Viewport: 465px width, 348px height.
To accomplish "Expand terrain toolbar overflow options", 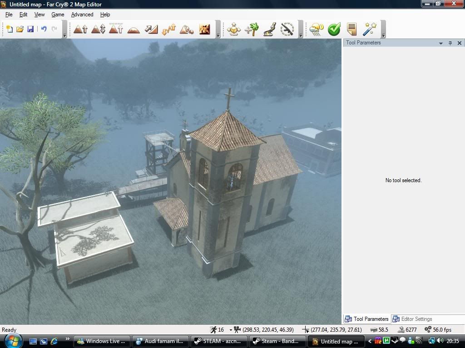I will [x=218, y=35].
